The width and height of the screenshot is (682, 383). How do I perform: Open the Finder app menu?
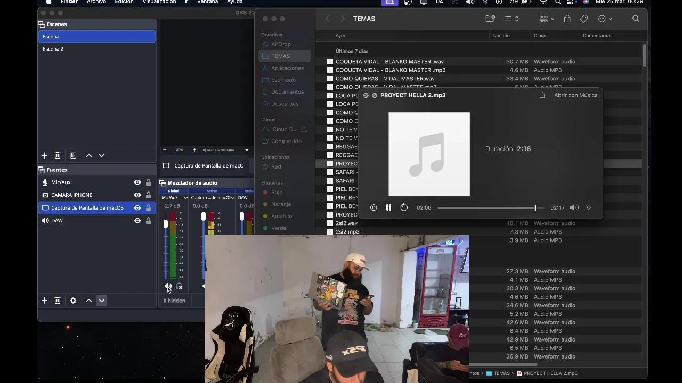[69, 2]
